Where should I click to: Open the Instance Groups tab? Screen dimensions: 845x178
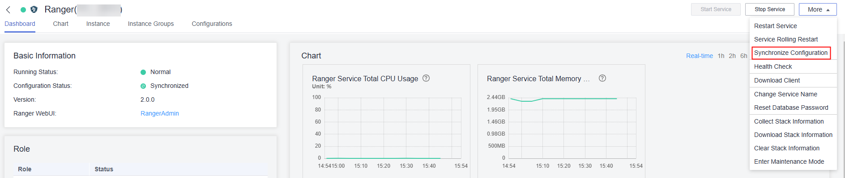151,24
